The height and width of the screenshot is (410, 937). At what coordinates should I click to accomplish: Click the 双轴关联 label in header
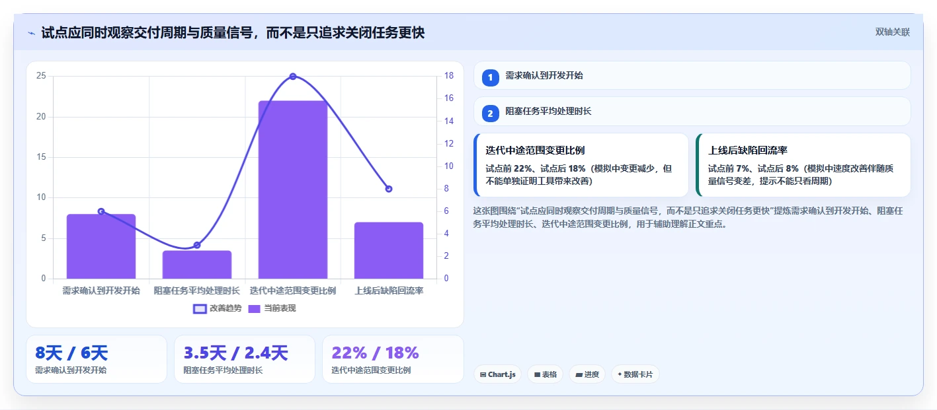click(893, 32)
